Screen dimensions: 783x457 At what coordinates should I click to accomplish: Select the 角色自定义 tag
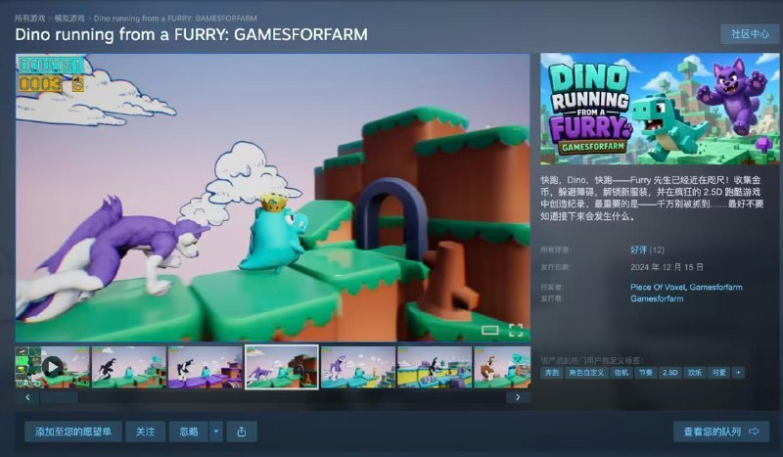point(586,373)
